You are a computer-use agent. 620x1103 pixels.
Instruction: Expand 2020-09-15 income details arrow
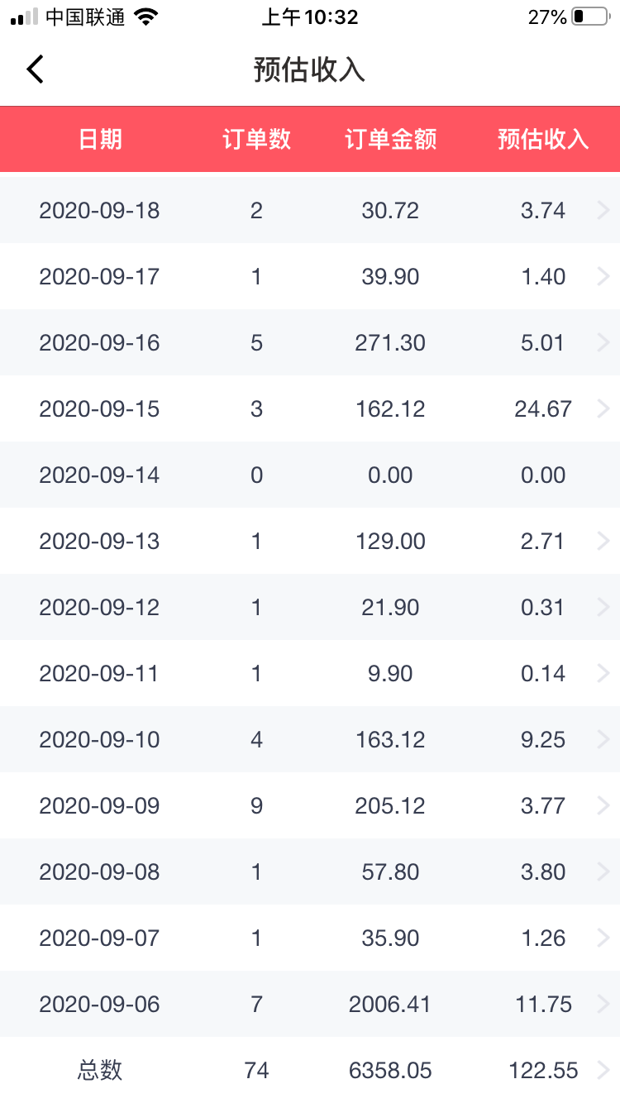[x=603, y=409]
